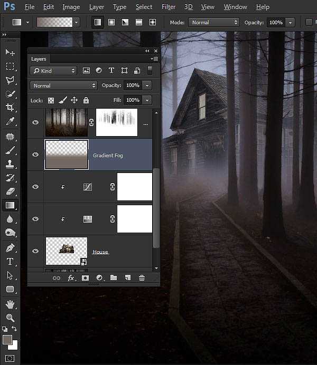Select the Eyedropper tool
Viewport: 317px width, 365px height.
(10, 122)
